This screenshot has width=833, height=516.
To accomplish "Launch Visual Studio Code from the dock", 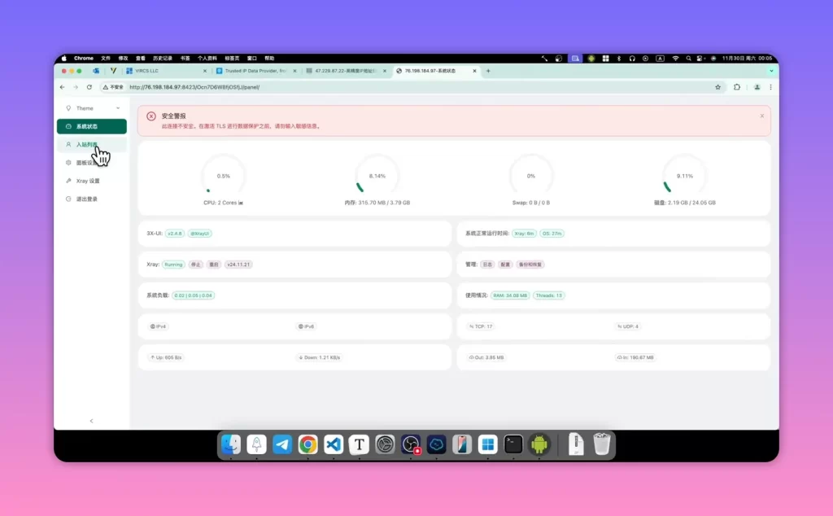I will 334,444.
